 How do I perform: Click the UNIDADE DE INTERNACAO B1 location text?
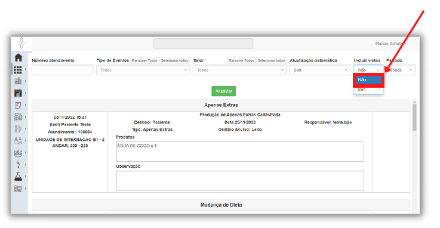[70, 143]
